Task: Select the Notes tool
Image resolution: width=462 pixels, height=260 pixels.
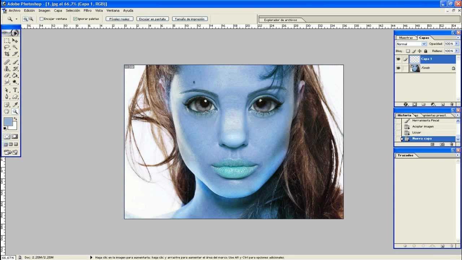Action: pos(7,105)
